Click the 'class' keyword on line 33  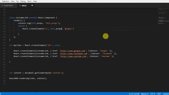click(x=12, y=18)
